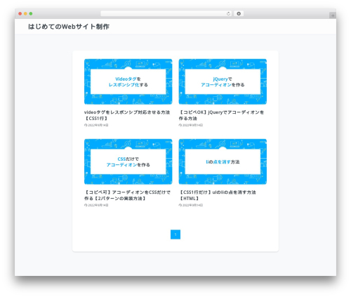Open article 【コピペ可】アコーディオンをCSSだけで作る
This screenshot has height=297, width=351.
click(127, 195)
